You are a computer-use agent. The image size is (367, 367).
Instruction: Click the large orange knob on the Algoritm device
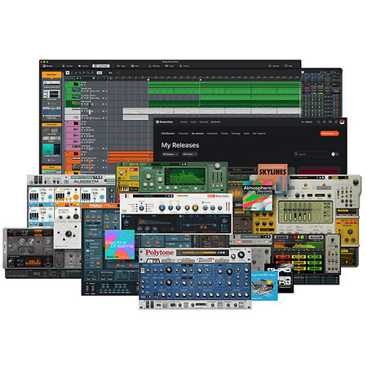(x=76, y=197)
